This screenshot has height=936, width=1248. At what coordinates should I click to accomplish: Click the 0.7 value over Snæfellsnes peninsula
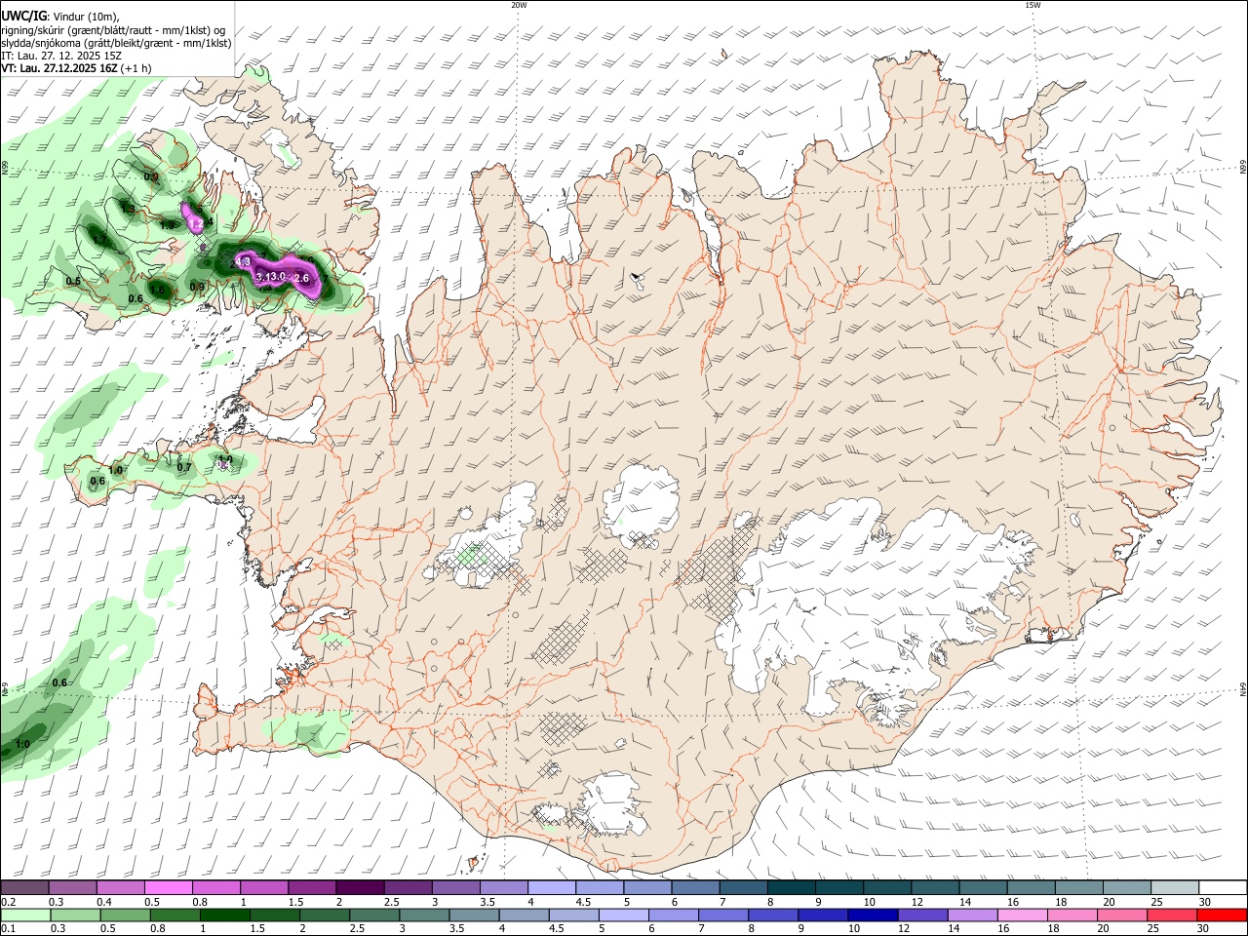pyautogui.click(x=184, y=468)
